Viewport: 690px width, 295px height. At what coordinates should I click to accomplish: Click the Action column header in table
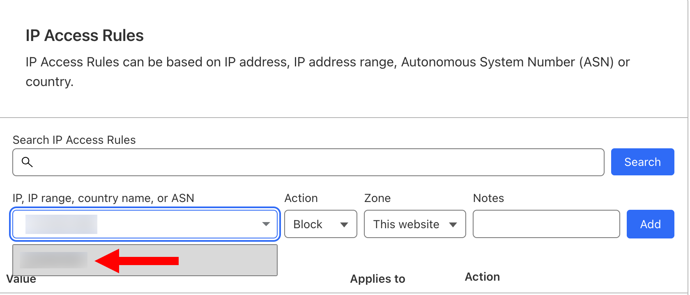click(482, 277)
